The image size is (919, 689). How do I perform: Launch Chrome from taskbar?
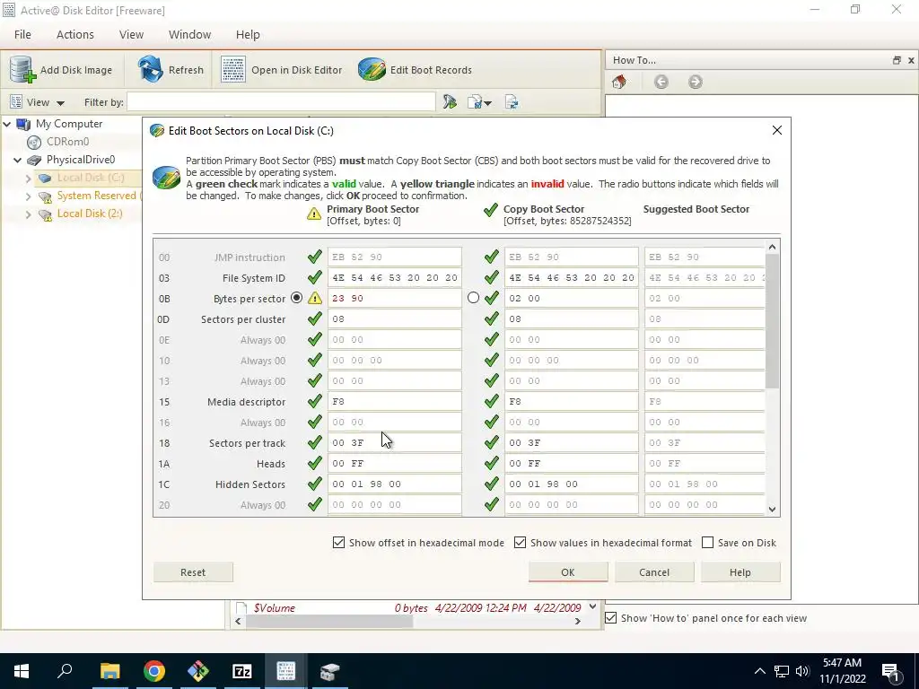pyautogui.click(x=153, y=671)
